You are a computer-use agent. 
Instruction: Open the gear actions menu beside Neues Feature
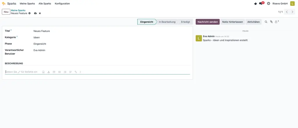pyautogui.click(x=29, y=13)
